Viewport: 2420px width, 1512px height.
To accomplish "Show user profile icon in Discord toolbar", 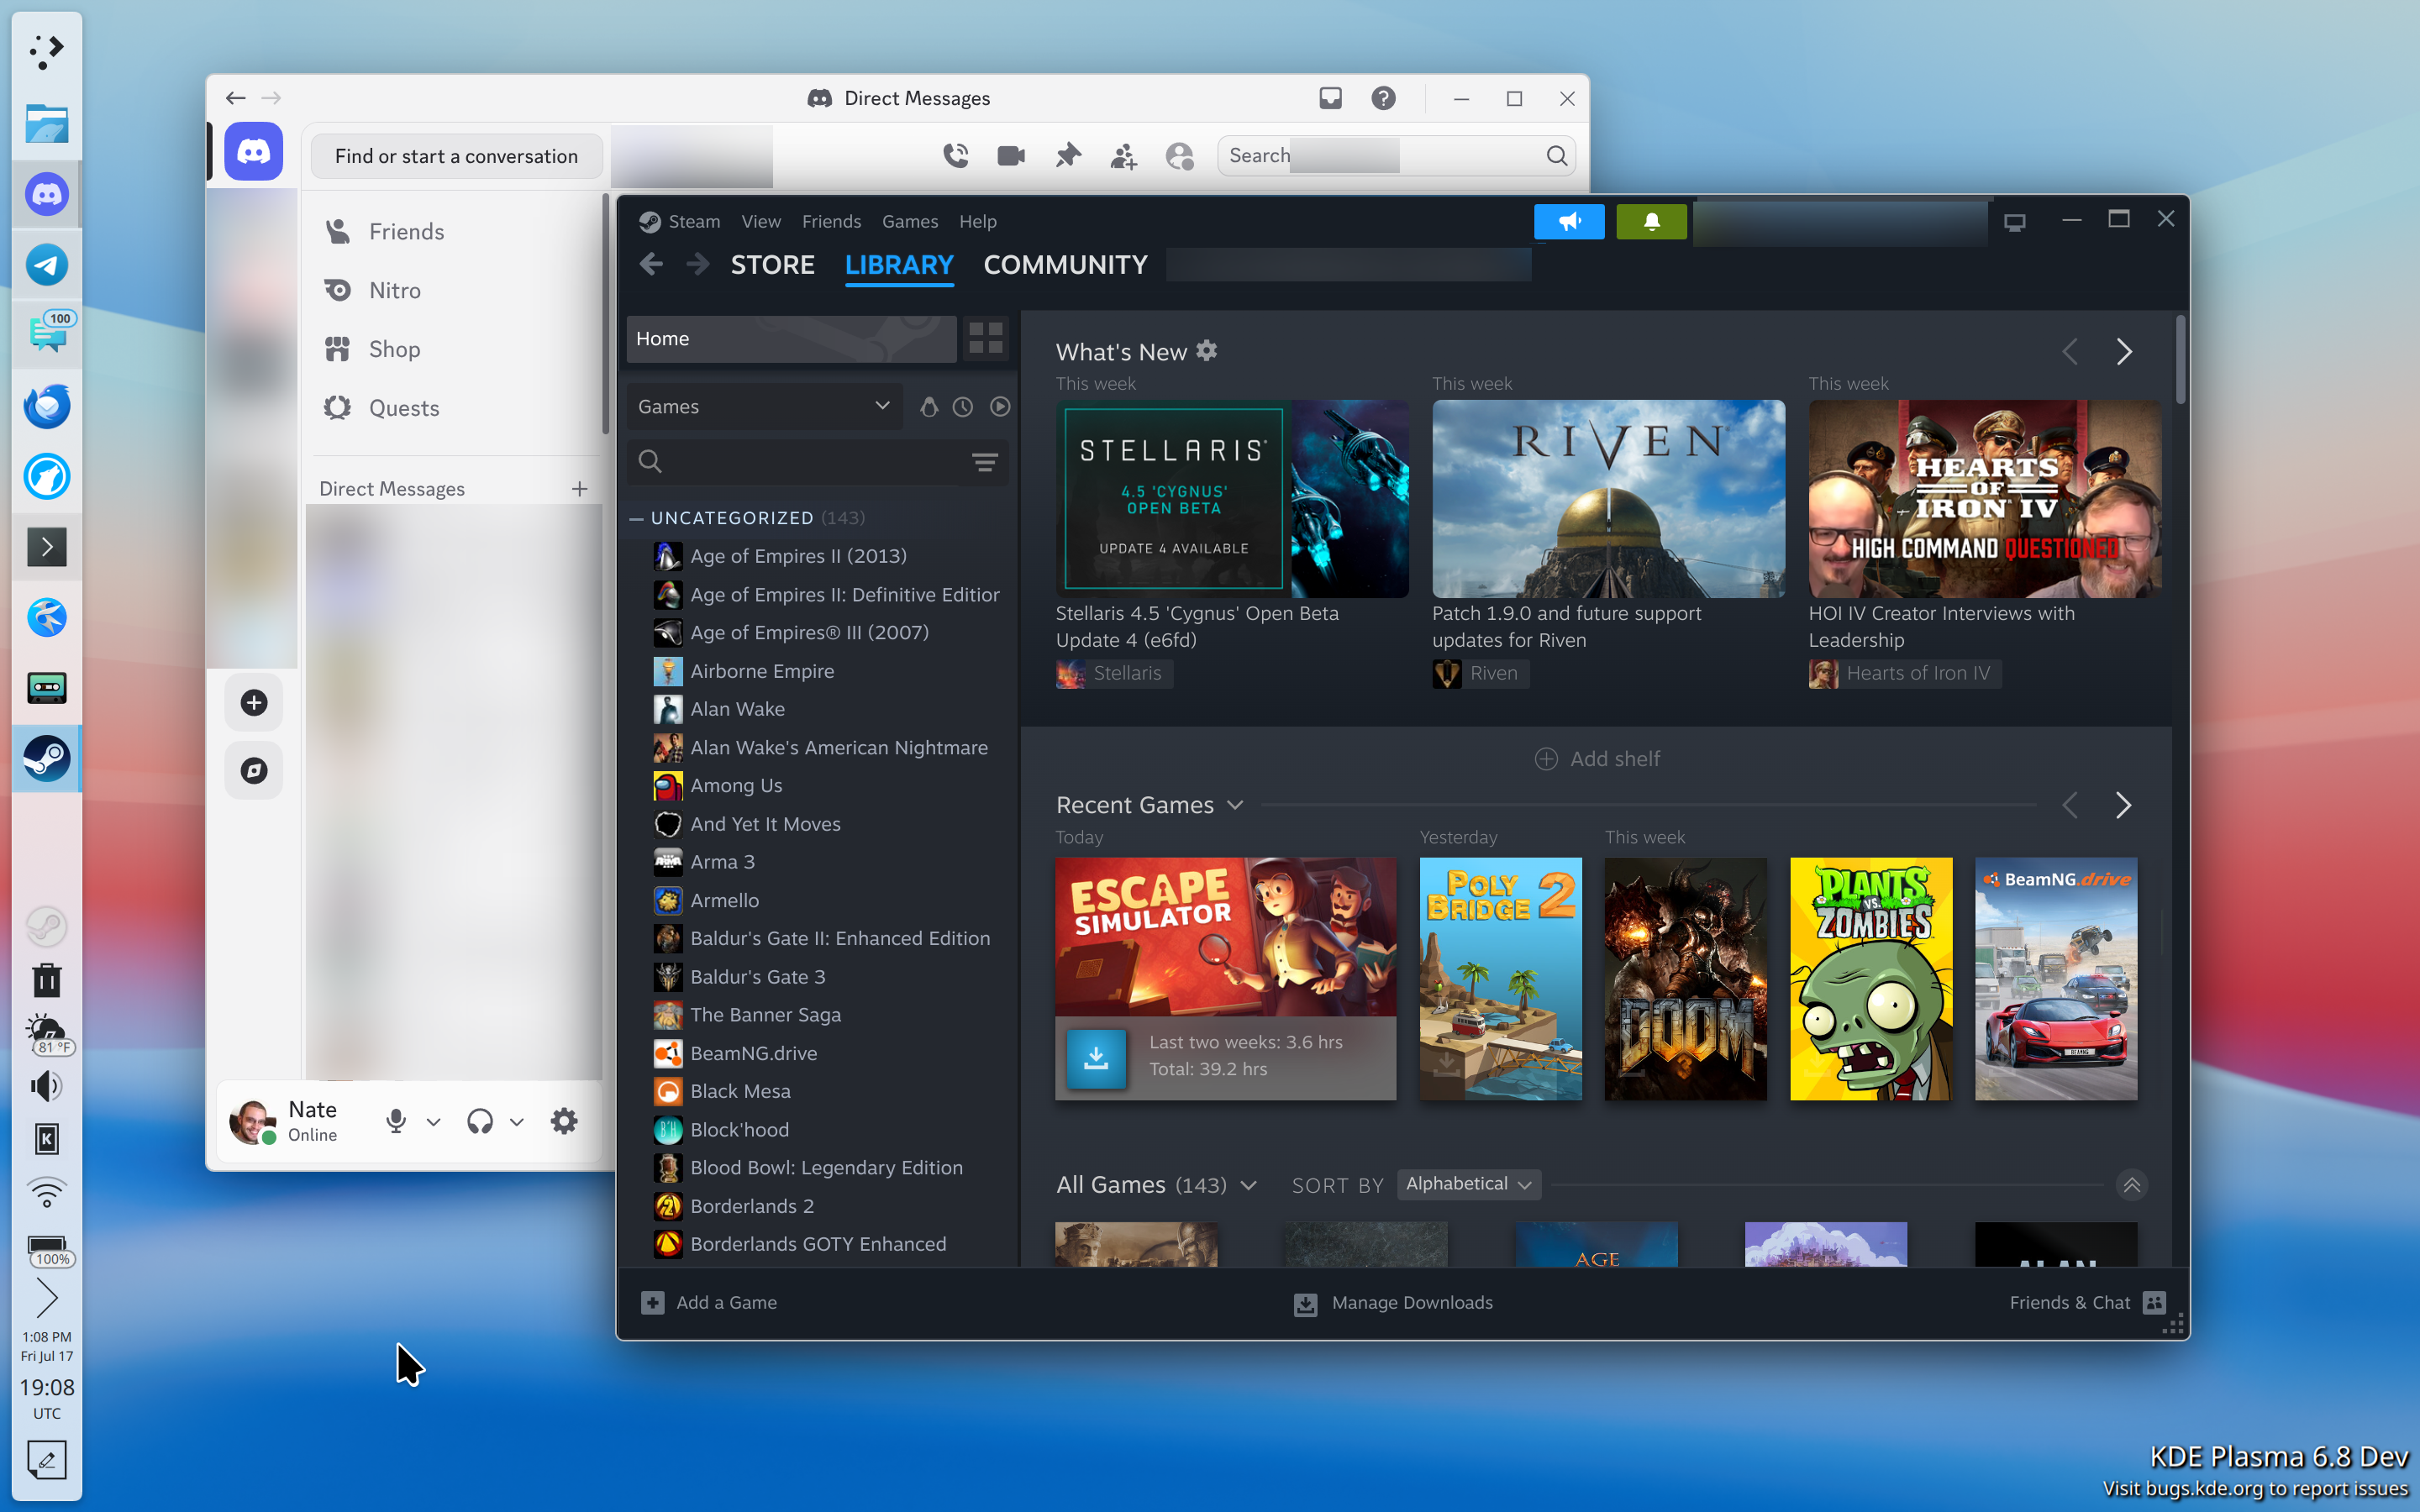I will (x=1180, y=156).
